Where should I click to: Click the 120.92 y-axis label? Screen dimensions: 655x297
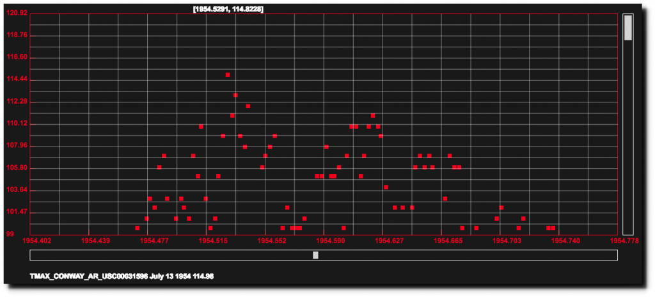17,13
